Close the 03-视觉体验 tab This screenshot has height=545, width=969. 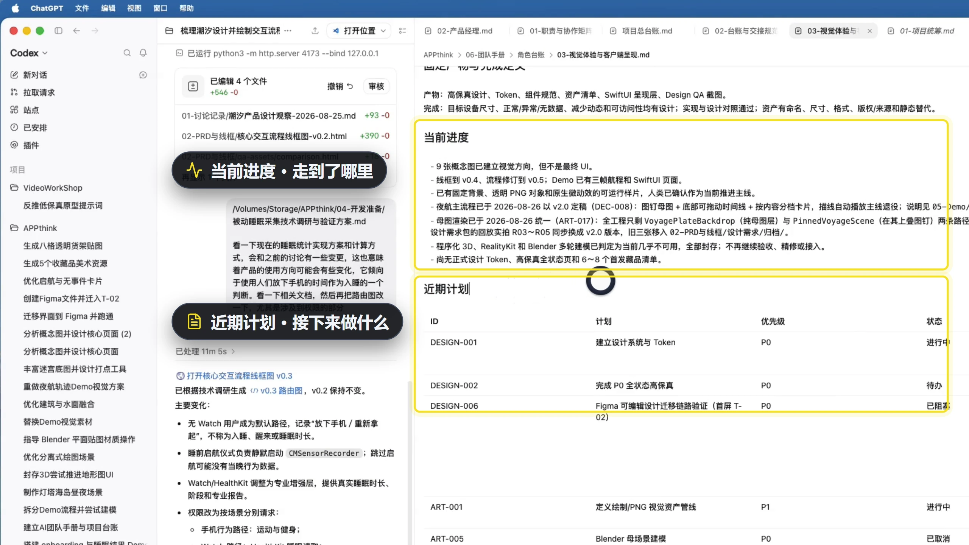(870, 31)
